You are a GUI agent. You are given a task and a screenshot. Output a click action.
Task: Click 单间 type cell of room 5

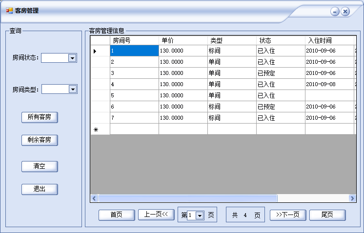click(232, 95)
